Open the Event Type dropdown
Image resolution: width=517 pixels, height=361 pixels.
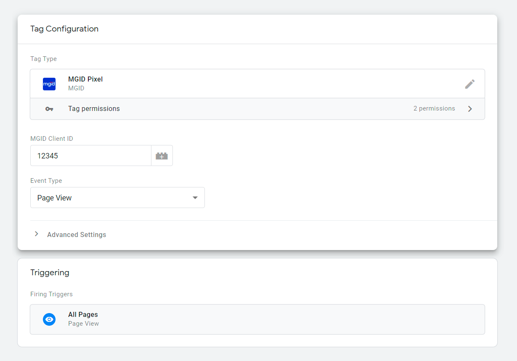[117, 198]
